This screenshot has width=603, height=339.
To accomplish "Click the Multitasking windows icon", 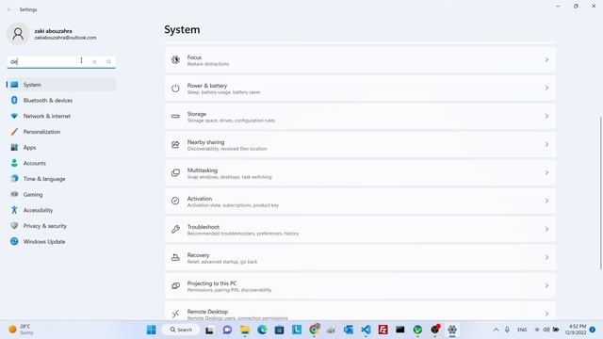I will pyautogui.click(x=175, y=173).
